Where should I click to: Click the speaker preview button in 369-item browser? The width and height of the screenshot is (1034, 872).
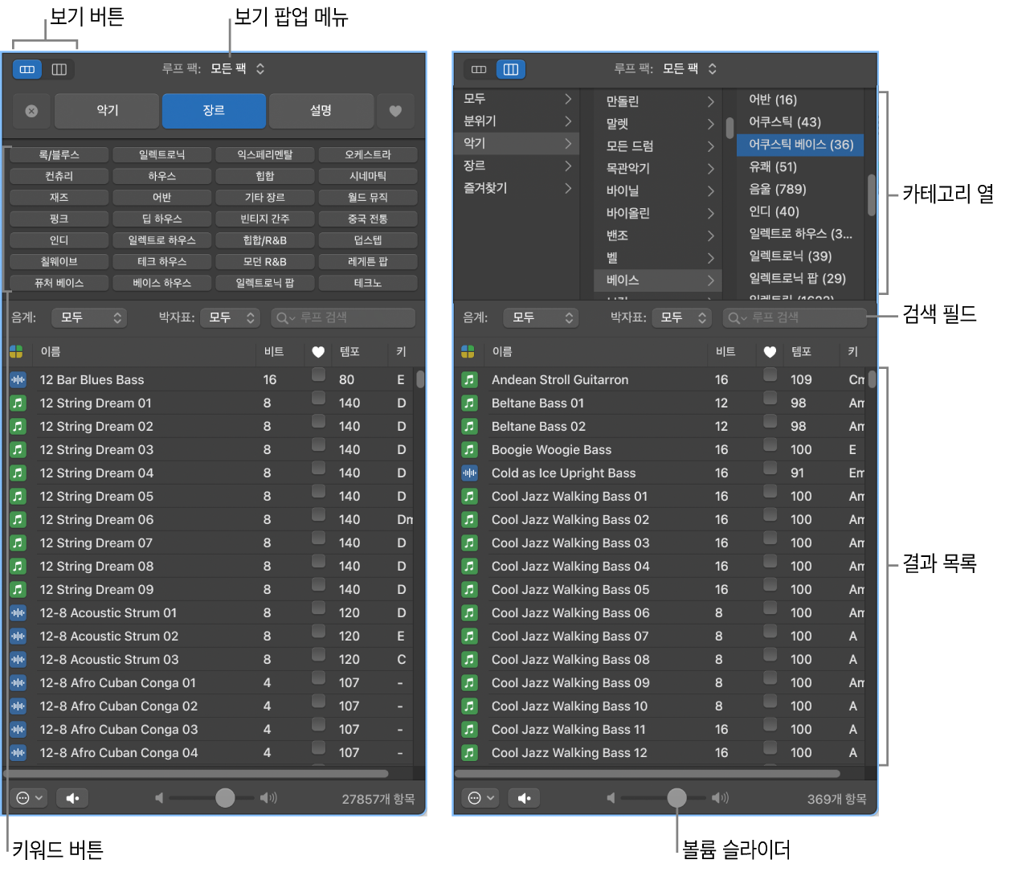[524, 798]
